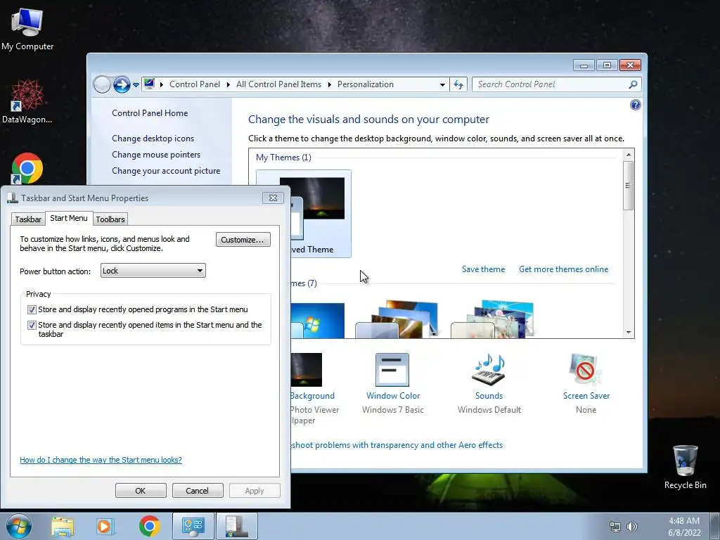Open Change mouse pointers link
Image resolution: width=720 pixels, height=540 pixels.
(156, 154)
